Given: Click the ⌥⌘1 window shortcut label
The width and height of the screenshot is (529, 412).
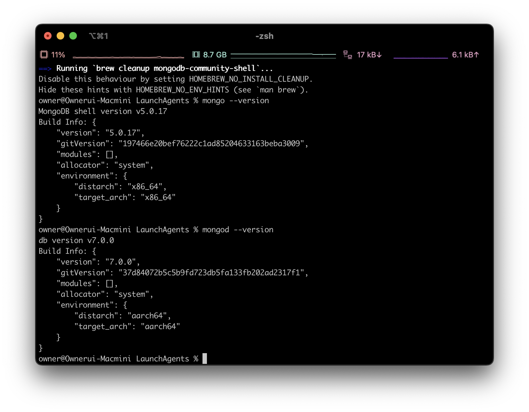Looking at the screenshot, I should [98, 36].
